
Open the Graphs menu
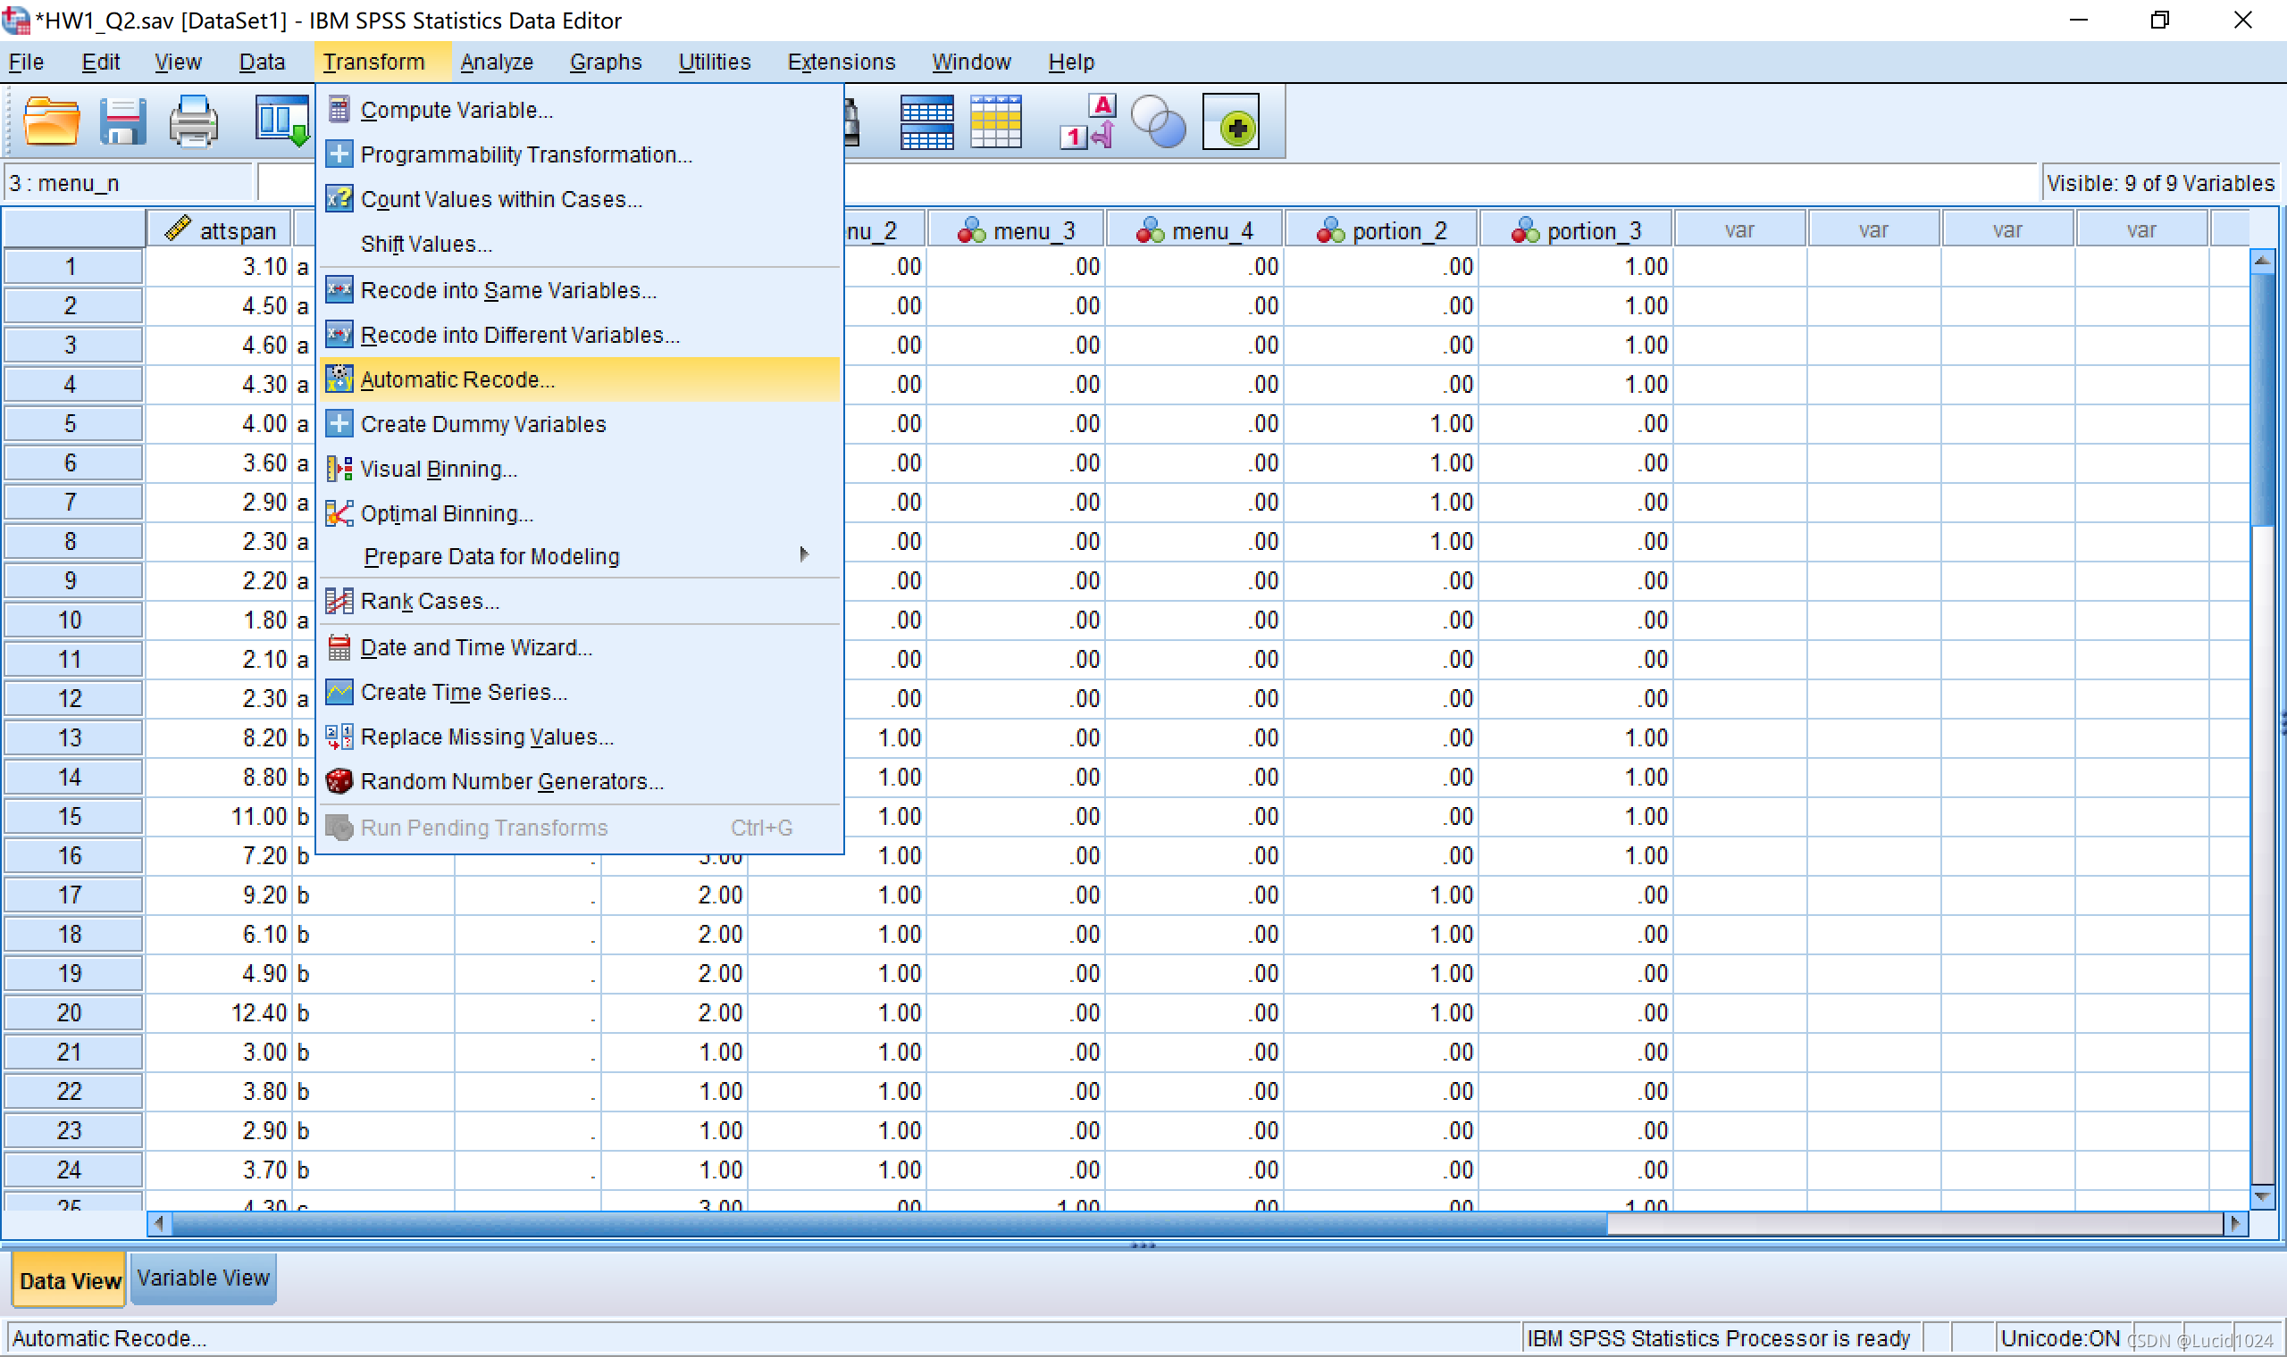606,62
